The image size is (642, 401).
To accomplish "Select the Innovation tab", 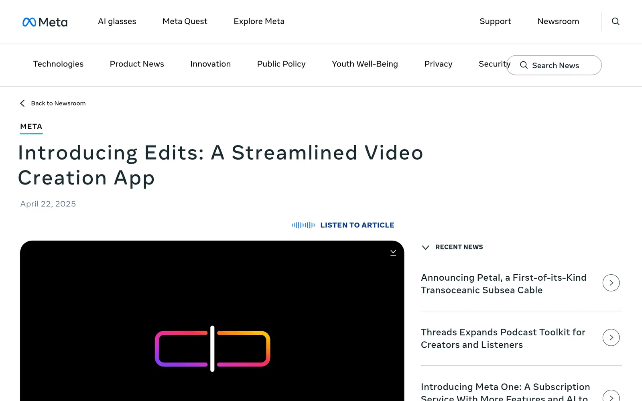I will click(211, 64).
